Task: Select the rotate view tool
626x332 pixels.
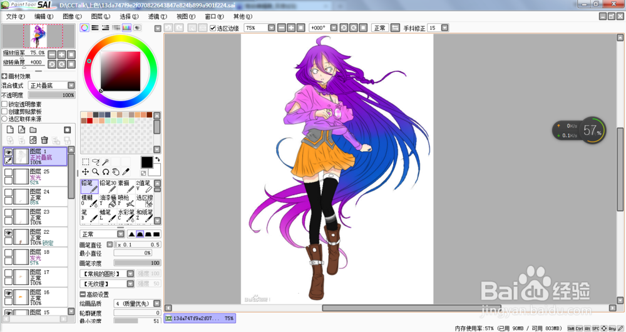Action: 105,172
